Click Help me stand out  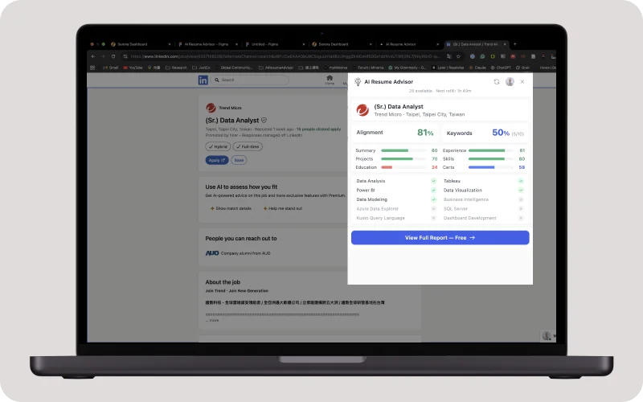[x=283, y=208]
